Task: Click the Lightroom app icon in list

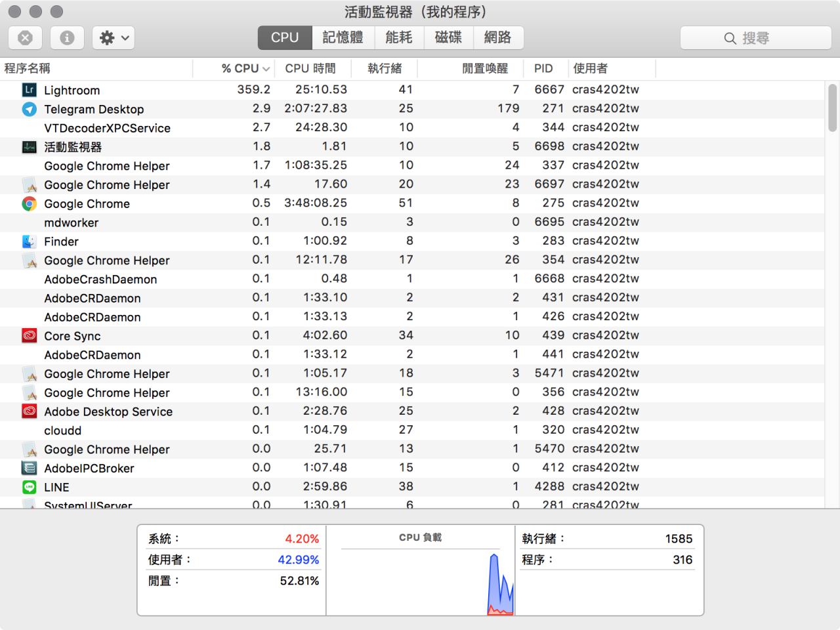Action: 29,90
